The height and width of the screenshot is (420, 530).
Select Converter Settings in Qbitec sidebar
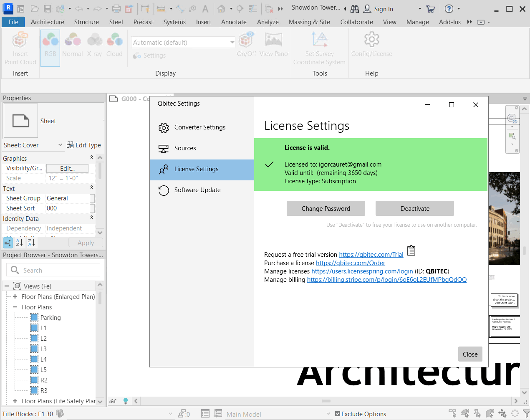pos(202,127)
